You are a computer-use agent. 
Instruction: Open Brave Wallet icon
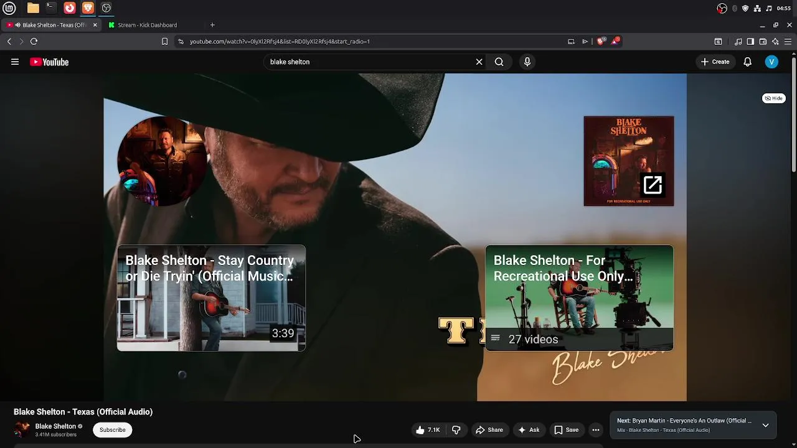pyautogui.click(x=763, y=42)
